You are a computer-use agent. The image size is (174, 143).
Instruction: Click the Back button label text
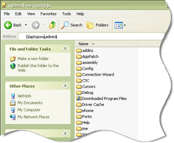point(17,25)
